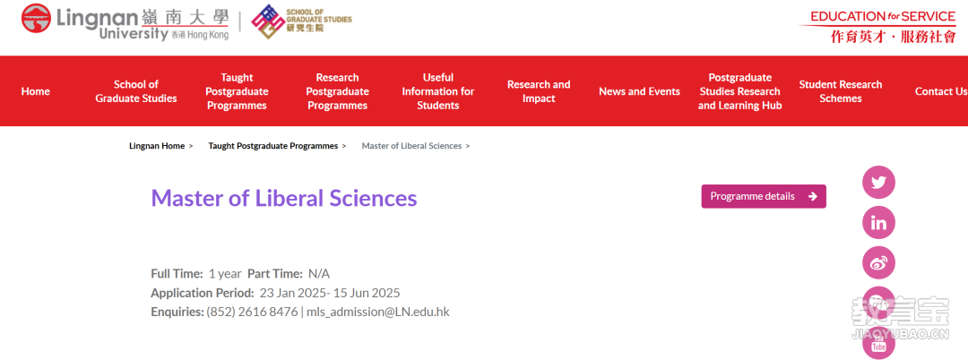Open the Taught Postgraduate Programmes menu
The width and height of the screenshot is (968, 360).
tap(237, 91)
